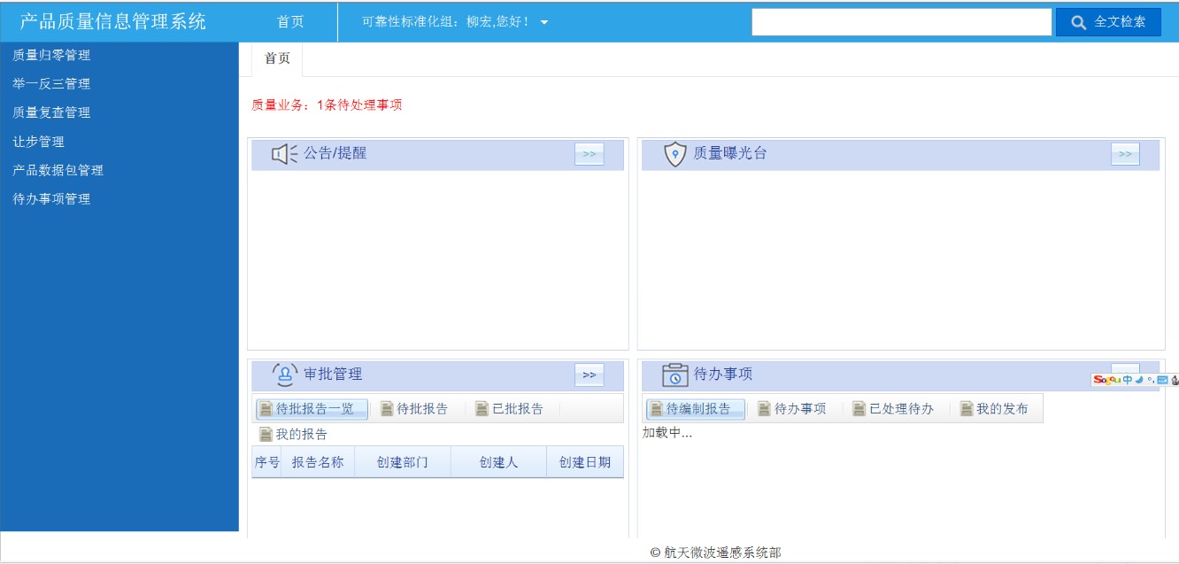Click the 审批管理 user icon
Image resolution: width=1179 pixels, height=564 pixels.
point(284,375)
